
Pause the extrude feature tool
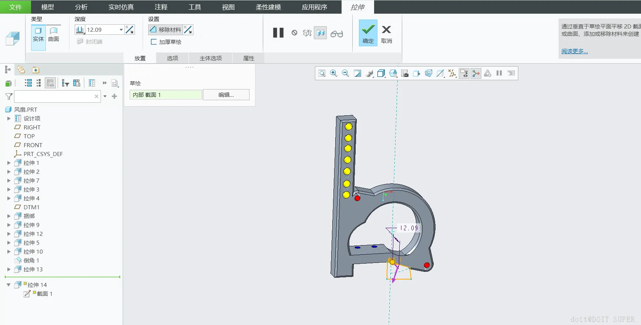pyautogui.click(x=278, y=33)
